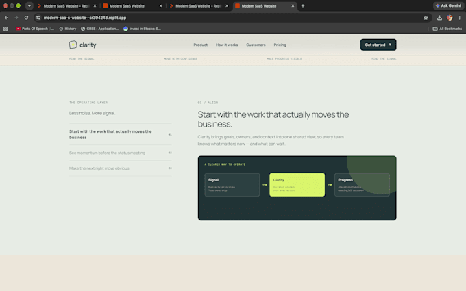Viewport: 466px width, 291px height.
Task: Open a new tab with the plus icon
Action: [302, 6]
